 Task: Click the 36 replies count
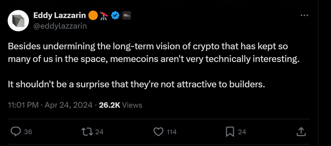click(28, 132)
